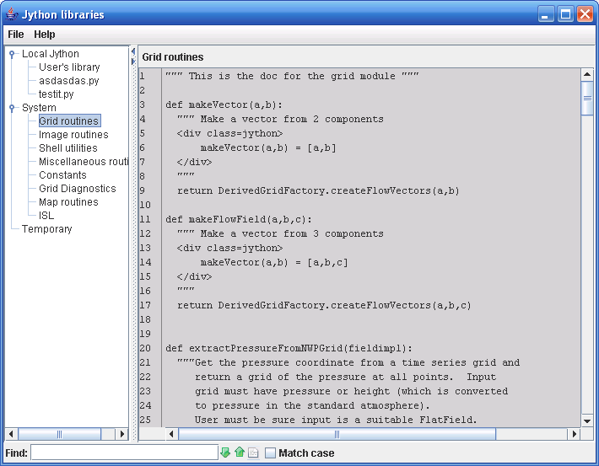Click inside the Find text field

pyautogui.click(x=124, y=453)
